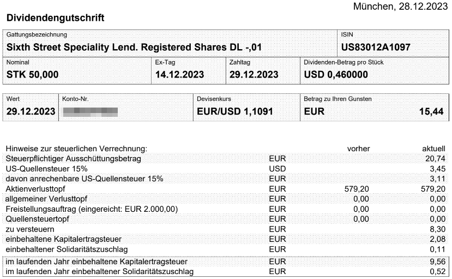Click the yearly Kapitalertragsteuer total 9,56

point(438,262)
